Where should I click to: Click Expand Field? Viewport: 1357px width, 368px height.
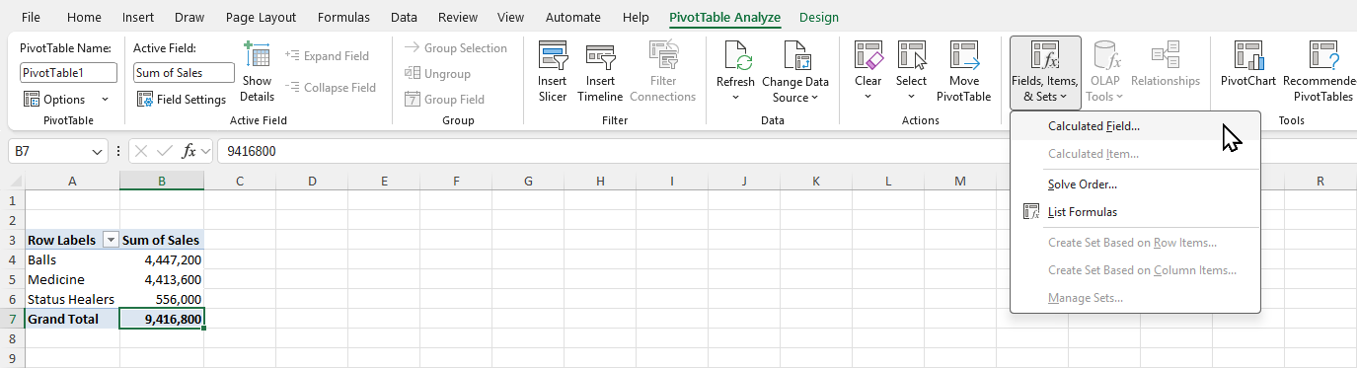click(327, 56)
